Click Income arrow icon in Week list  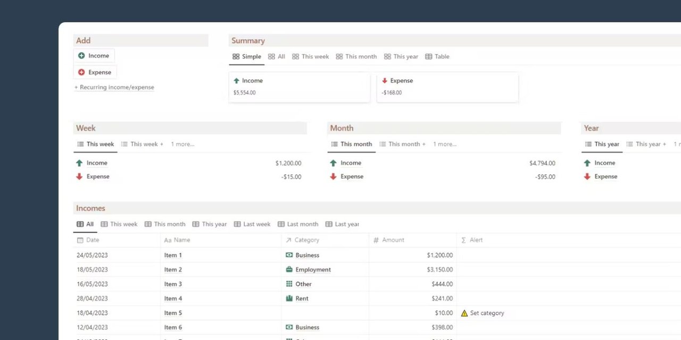tap(79, 163)
